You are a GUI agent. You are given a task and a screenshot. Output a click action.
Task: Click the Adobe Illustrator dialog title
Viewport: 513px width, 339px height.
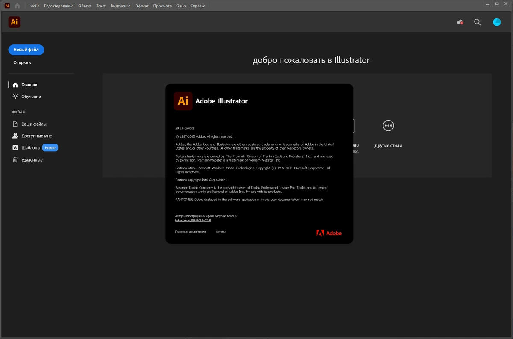(221, 101)
